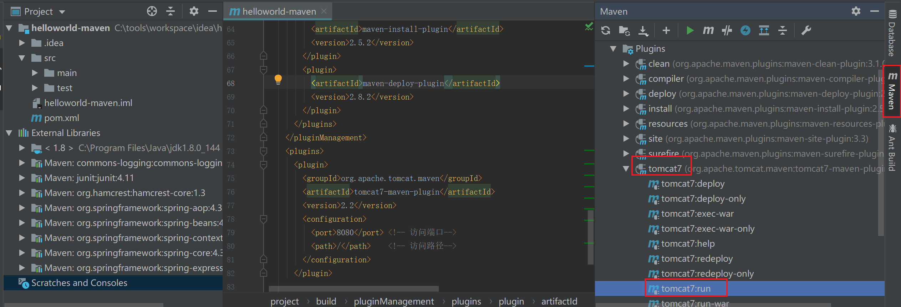Select Maven: org.hamcrest:hamcrest-core:1.3 library
This screenshot has width=901, height=307.
[124, 193]
